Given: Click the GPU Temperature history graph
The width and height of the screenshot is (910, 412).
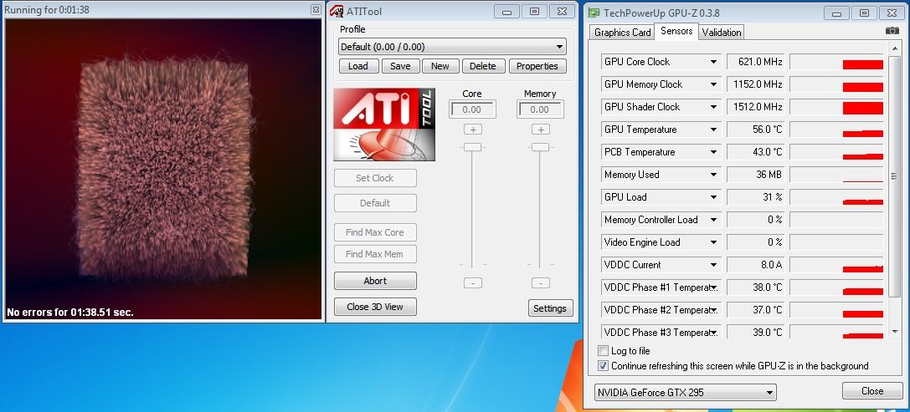Looking at the screenshot, I should [x=837, y=130].
